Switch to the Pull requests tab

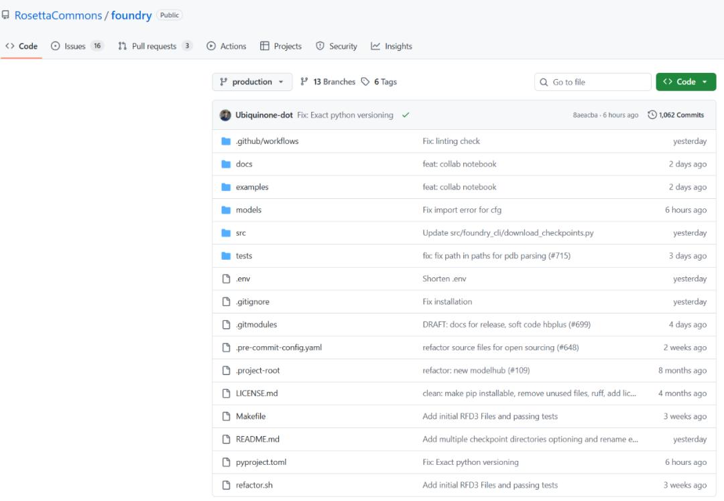click(x=155, y=46)
